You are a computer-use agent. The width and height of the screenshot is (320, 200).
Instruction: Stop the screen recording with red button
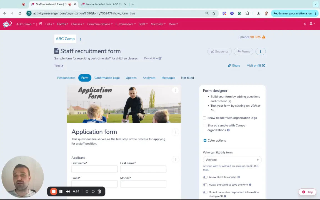[54, 191]
